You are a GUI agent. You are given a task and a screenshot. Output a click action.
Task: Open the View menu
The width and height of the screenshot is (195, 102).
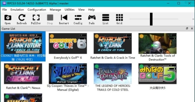point(81,10)
